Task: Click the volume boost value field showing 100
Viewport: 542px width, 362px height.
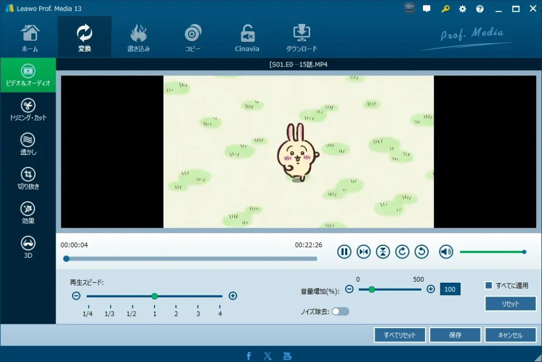Action: 450,289
